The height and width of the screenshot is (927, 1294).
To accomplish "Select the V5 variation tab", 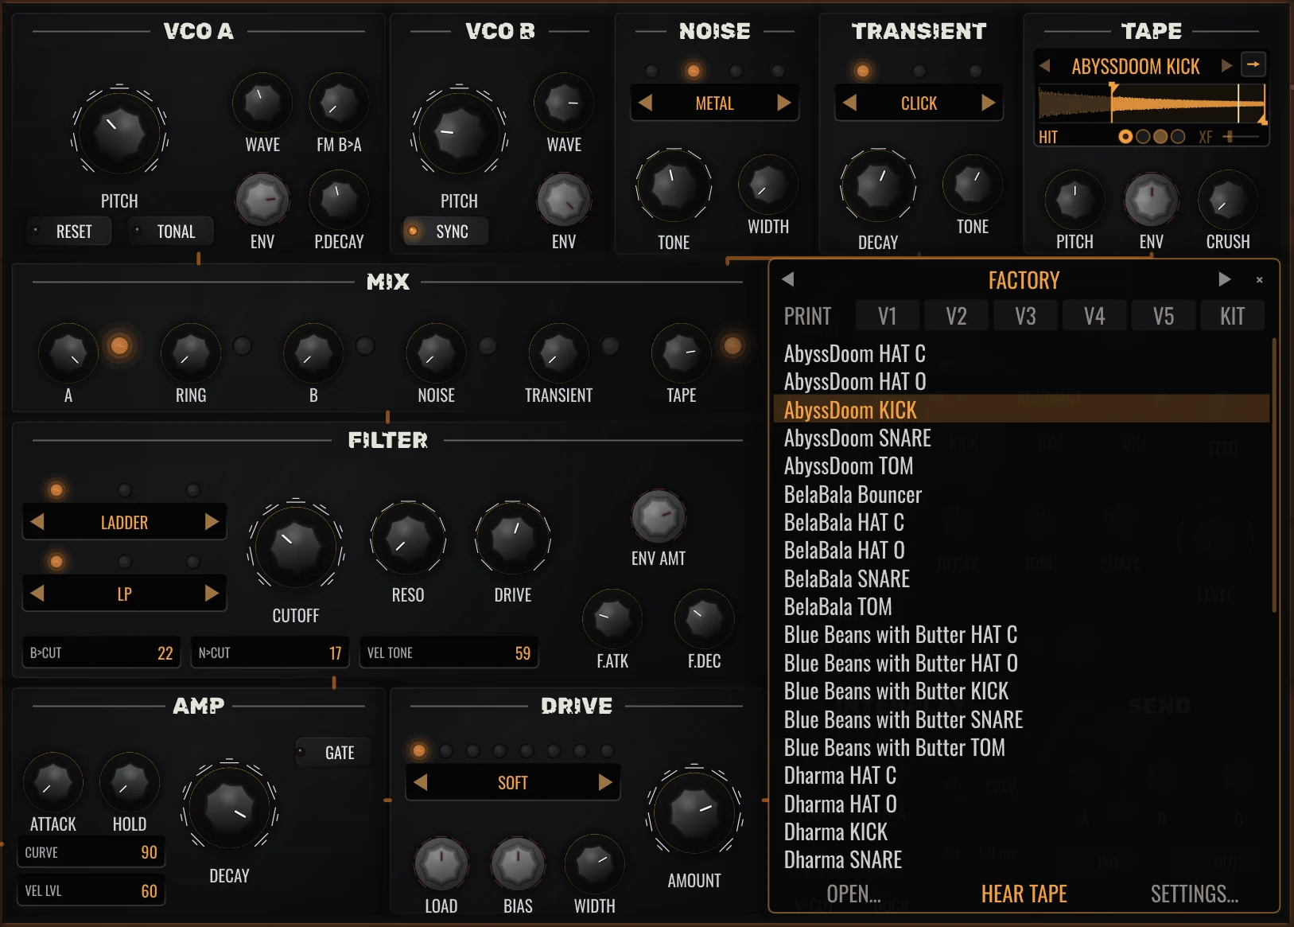I will click(x=1164, y=316).
